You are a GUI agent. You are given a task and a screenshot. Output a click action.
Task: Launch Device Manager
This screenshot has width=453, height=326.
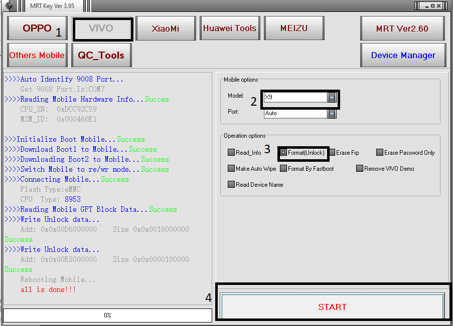[403, 55]
